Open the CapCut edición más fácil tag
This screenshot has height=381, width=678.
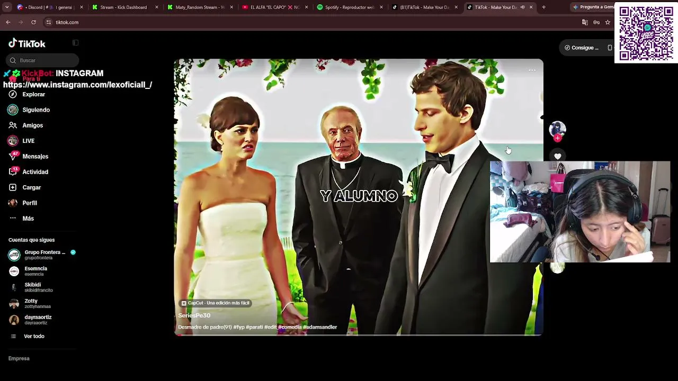(x=215, y=303)
